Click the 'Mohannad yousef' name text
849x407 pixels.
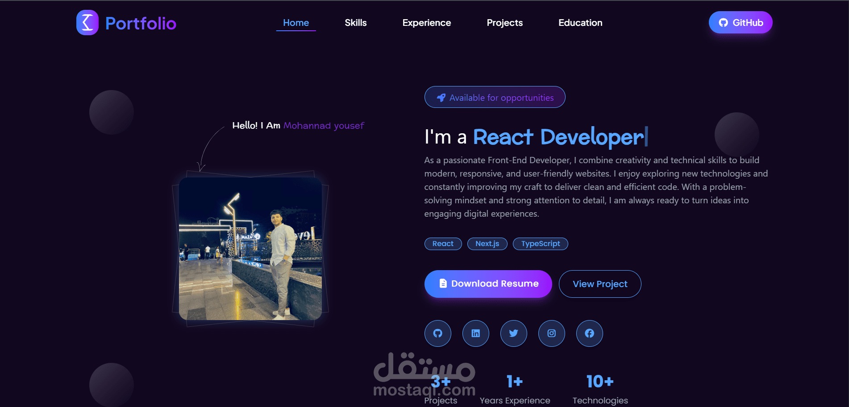pyautogui.click(x=324, y=126)
